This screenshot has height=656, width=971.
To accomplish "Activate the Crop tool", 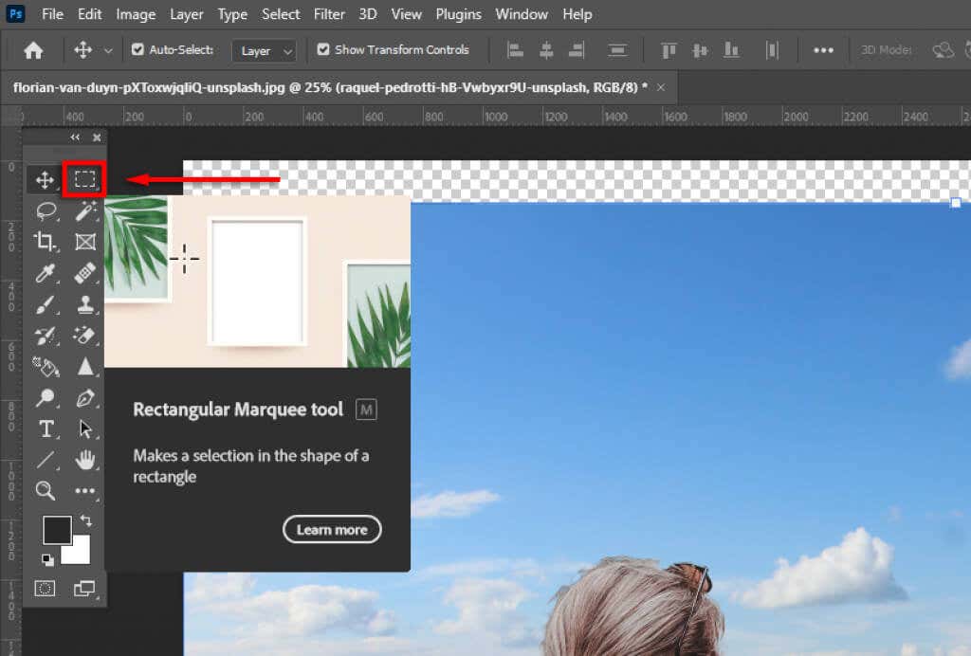I will click(x=46, y=242).
